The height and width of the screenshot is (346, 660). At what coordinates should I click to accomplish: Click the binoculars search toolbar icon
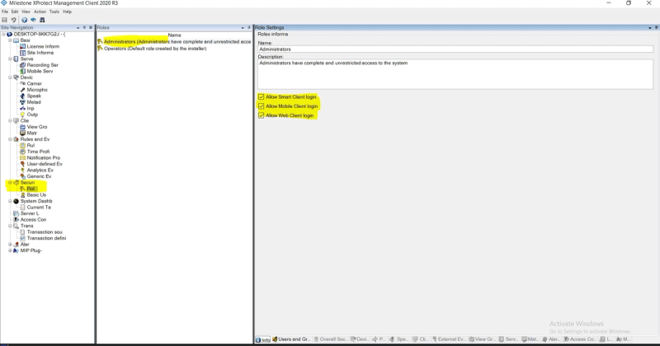pos(42,20)
